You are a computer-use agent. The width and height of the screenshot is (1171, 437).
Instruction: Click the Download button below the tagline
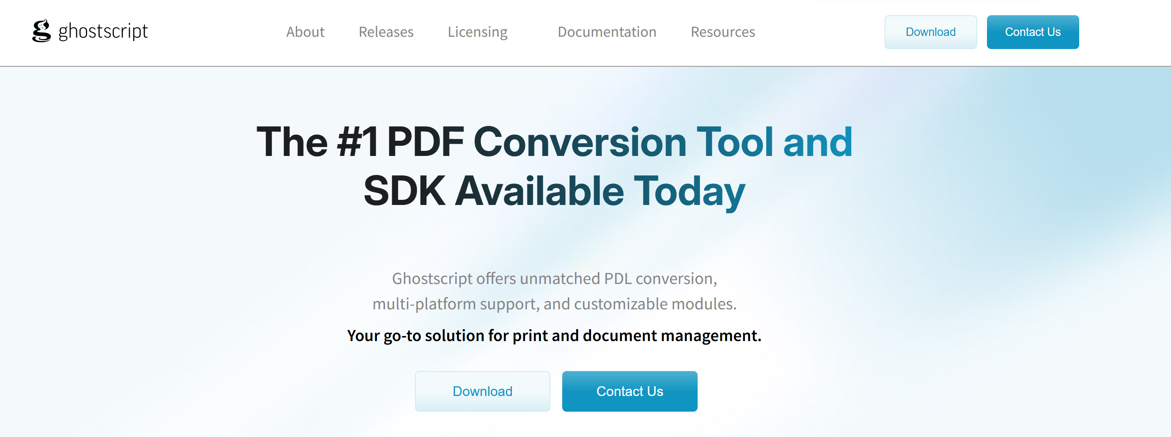click(x=482, y=391)
